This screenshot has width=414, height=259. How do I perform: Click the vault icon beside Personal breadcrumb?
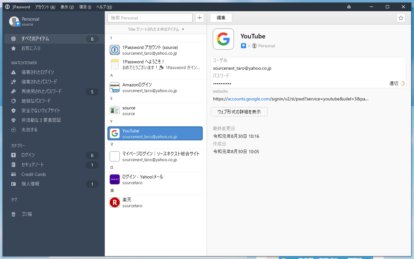tap(244, 46)
